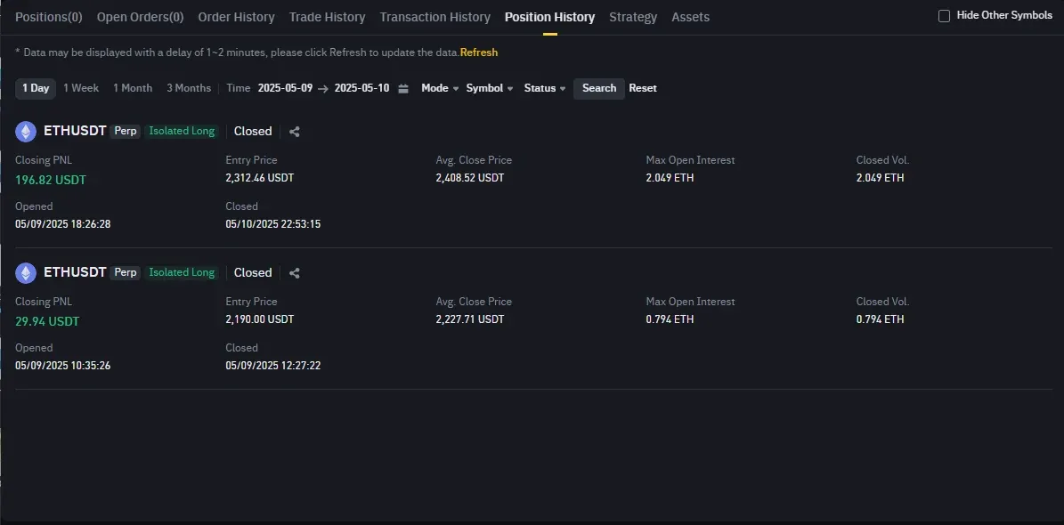
Task: Open the Transaction History tab
Action: coord(435,17)
